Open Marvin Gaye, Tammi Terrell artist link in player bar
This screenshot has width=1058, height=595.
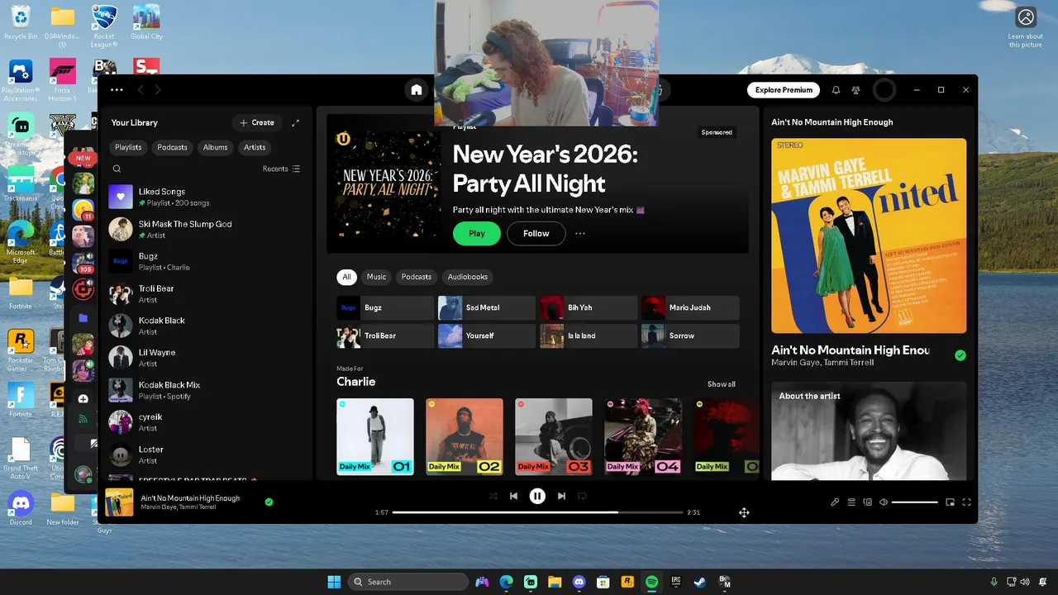(x=179, y=507)
